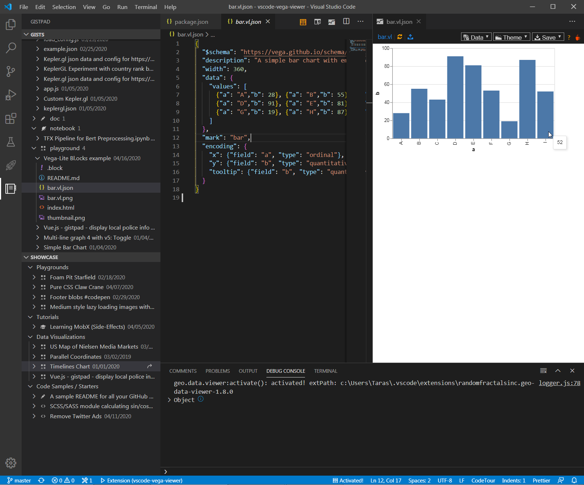The width and height of the screenshot is (584, 485).
Task: Close the bottom panel
Action: point(572,371)
